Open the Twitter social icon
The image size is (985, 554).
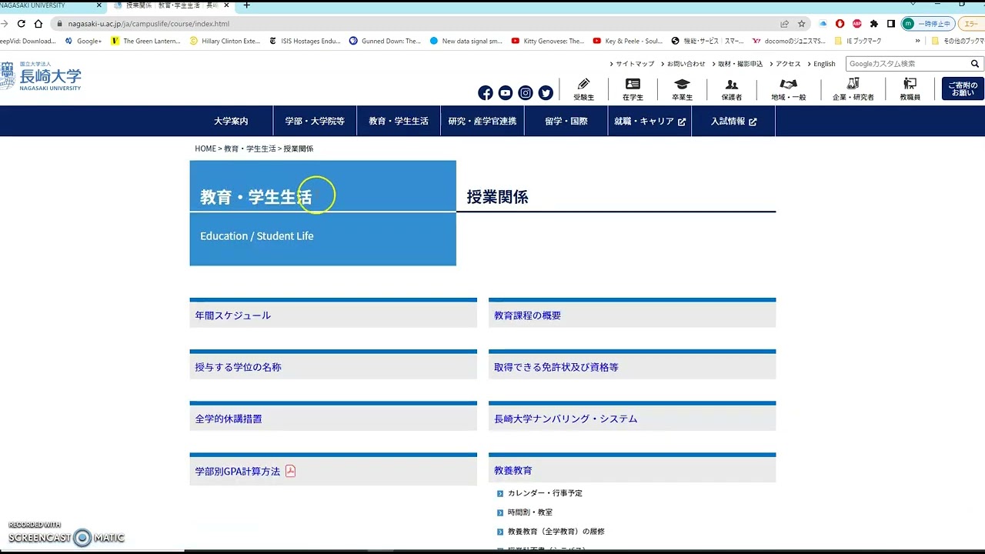[546, 93]
